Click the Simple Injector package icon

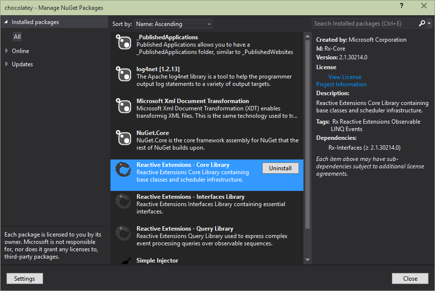click(x=126, y=261)
